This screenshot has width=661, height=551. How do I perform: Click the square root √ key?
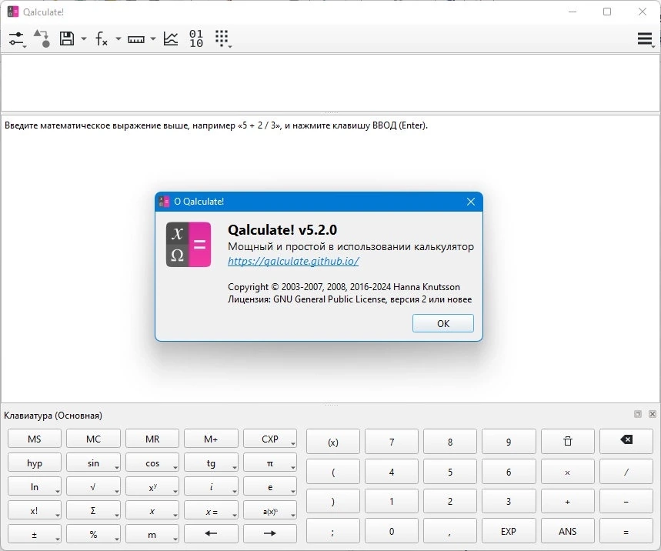click(93, 487)
